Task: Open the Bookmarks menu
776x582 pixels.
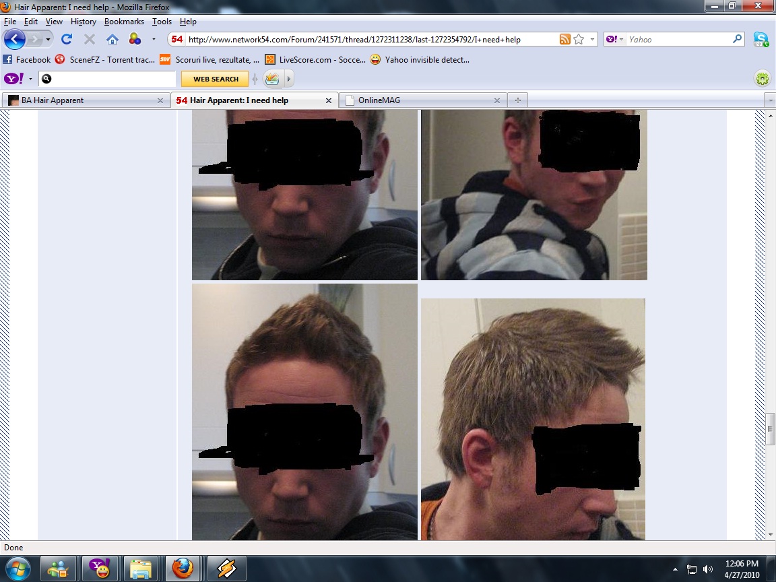Action: click(x=124, y=22)
